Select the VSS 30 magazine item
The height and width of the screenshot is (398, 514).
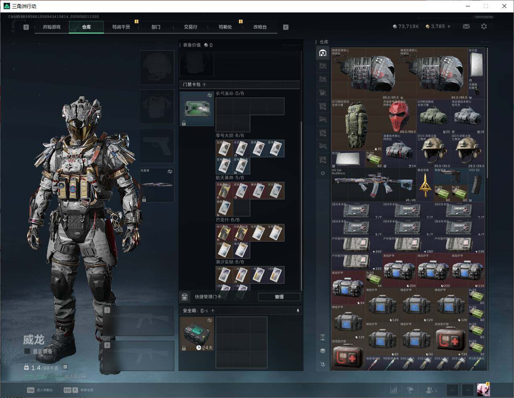point(476,185)
